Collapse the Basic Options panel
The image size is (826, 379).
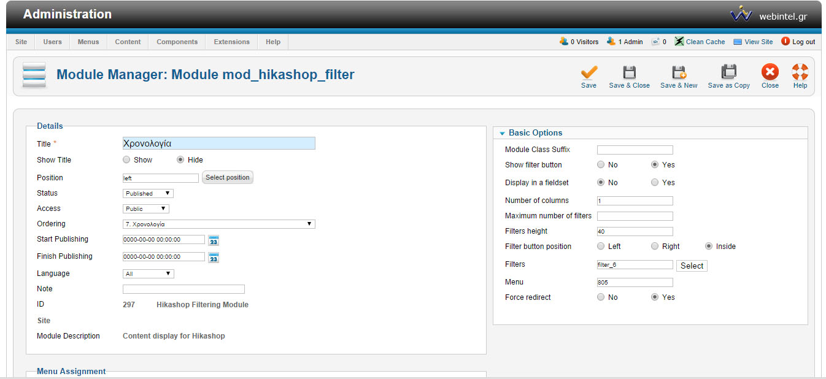point(503,133)
